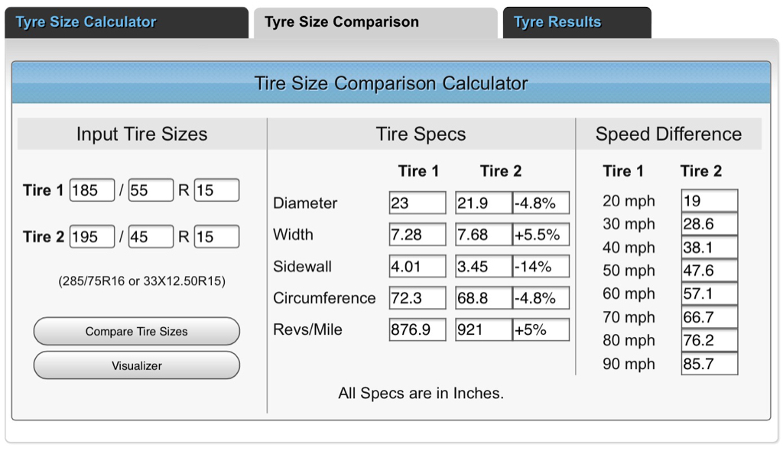This screenshot has width=783, height=454.
Task: Open the Tyre Results tab
Action: (557, 22)
